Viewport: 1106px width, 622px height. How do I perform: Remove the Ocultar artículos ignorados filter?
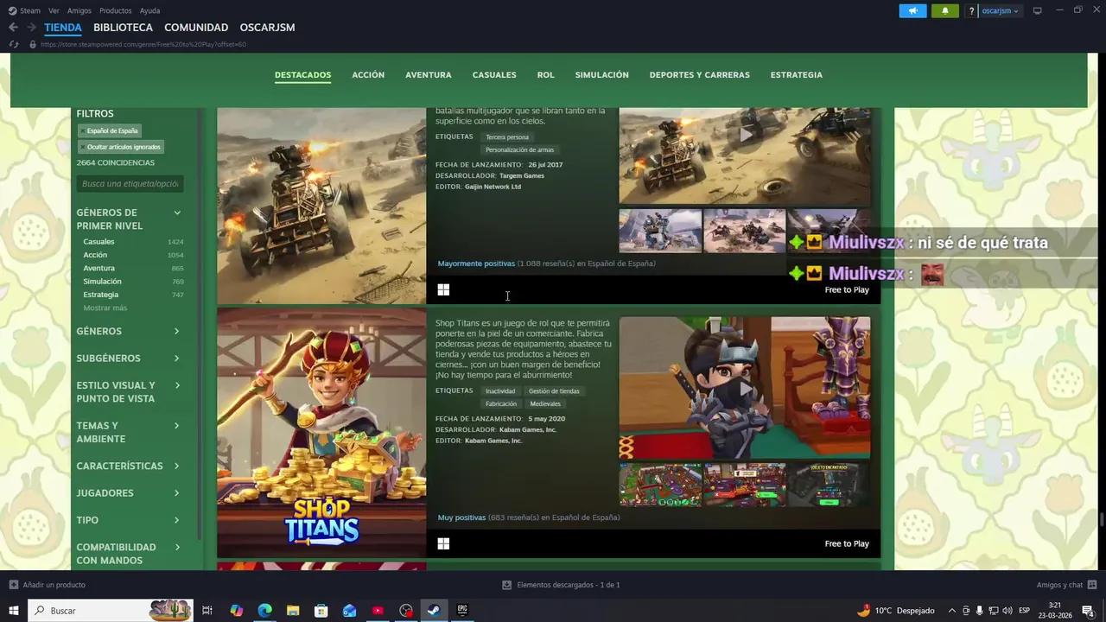click(x=82, y=147)
